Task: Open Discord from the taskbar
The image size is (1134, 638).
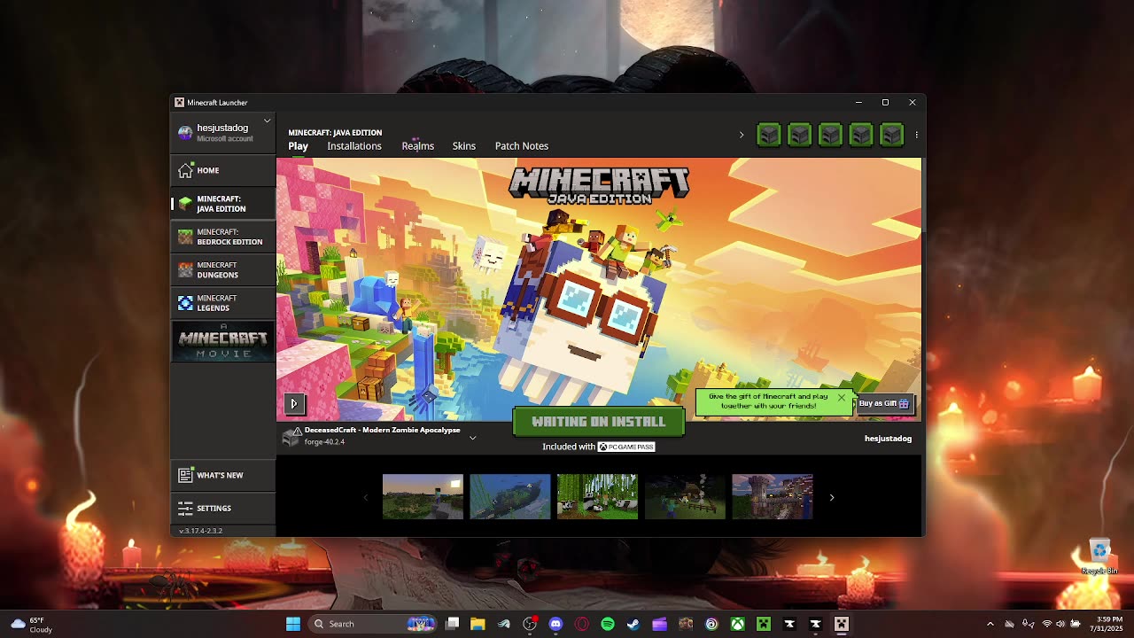Action: tap(555, 624)
